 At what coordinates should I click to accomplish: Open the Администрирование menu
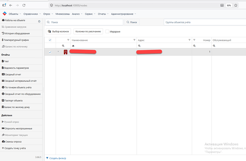coord(123,14)
